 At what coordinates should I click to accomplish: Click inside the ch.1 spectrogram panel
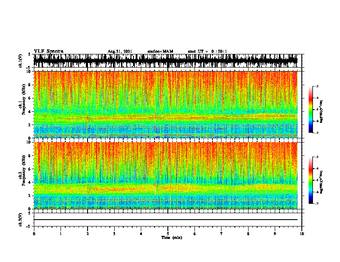[165, 104]
